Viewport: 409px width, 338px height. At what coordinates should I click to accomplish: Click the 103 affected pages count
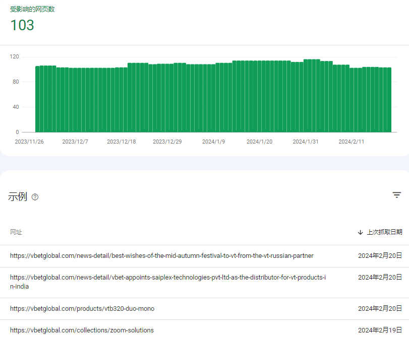tap(22, 25)
